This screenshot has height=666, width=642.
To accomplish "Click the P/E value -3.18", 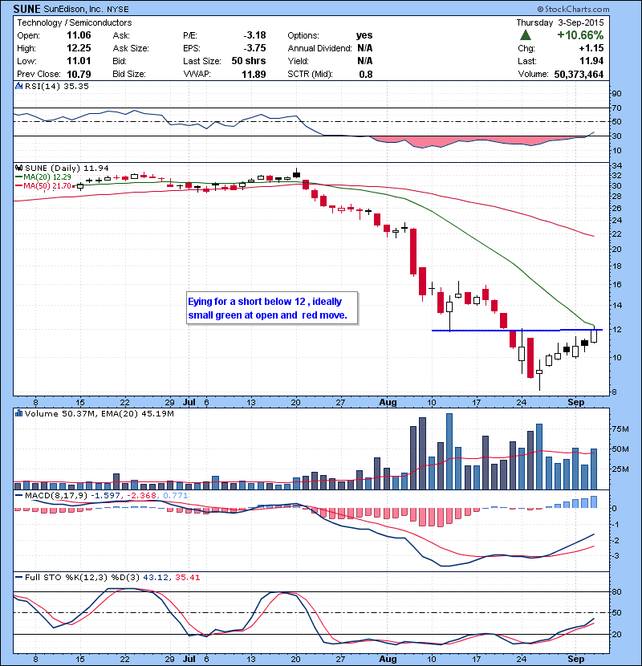I will [255, 35].
